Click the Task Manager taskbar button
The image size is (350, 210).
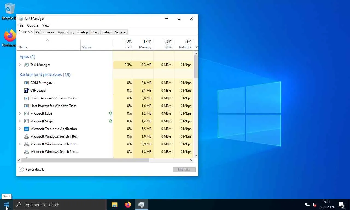pos(141,205)
